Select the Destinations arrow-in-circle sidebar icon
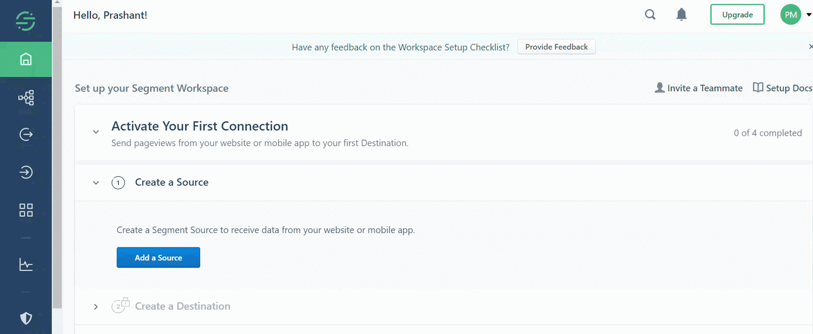 pos(26,173)
